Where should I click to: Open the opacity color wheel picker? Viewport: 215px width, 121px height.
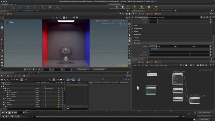[x=156, y=46]
